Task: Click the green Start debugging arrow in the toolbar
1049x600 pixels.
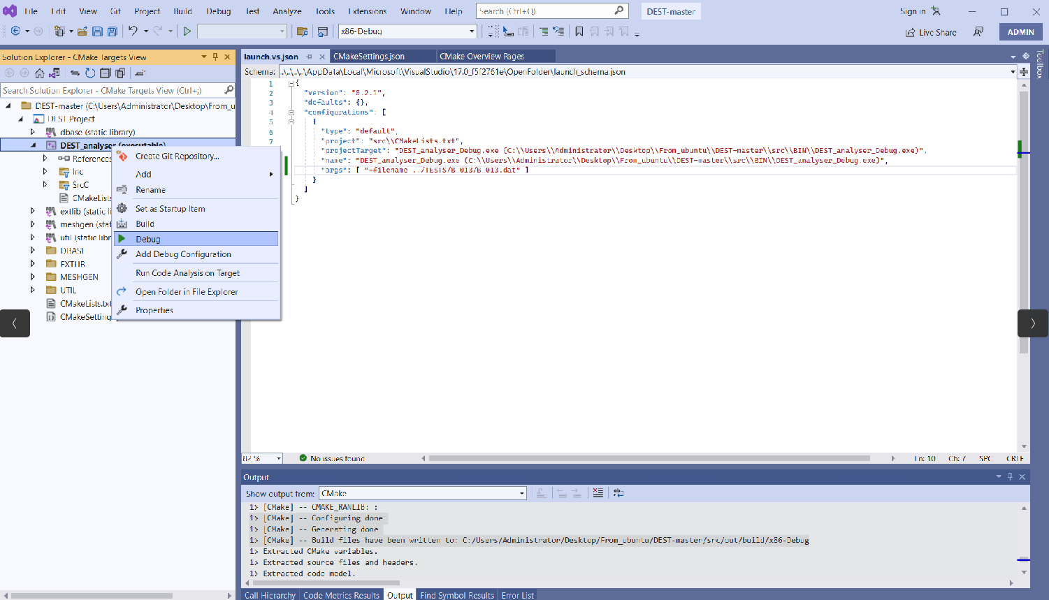Action: (187, 31)
